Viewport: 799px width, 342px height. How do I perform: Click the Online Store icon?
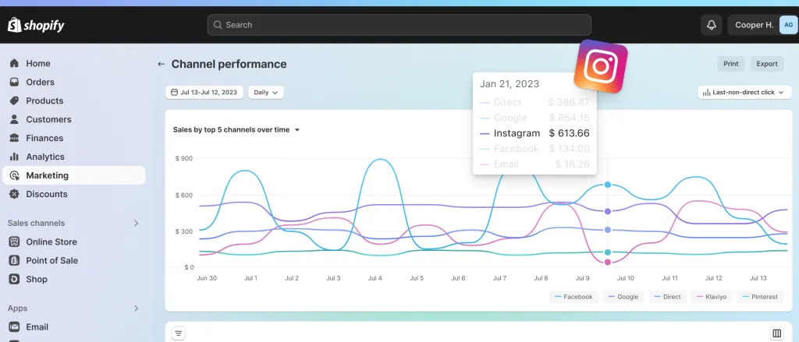pyautogui.click(x=14, y=242)
